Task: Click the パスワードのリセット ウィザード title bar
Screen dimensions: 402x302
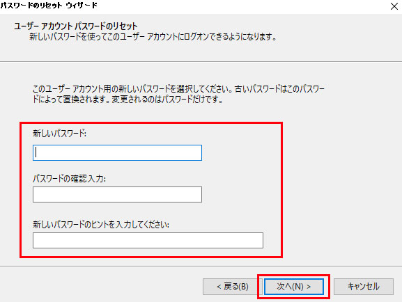Action: (x=49, y=6)
